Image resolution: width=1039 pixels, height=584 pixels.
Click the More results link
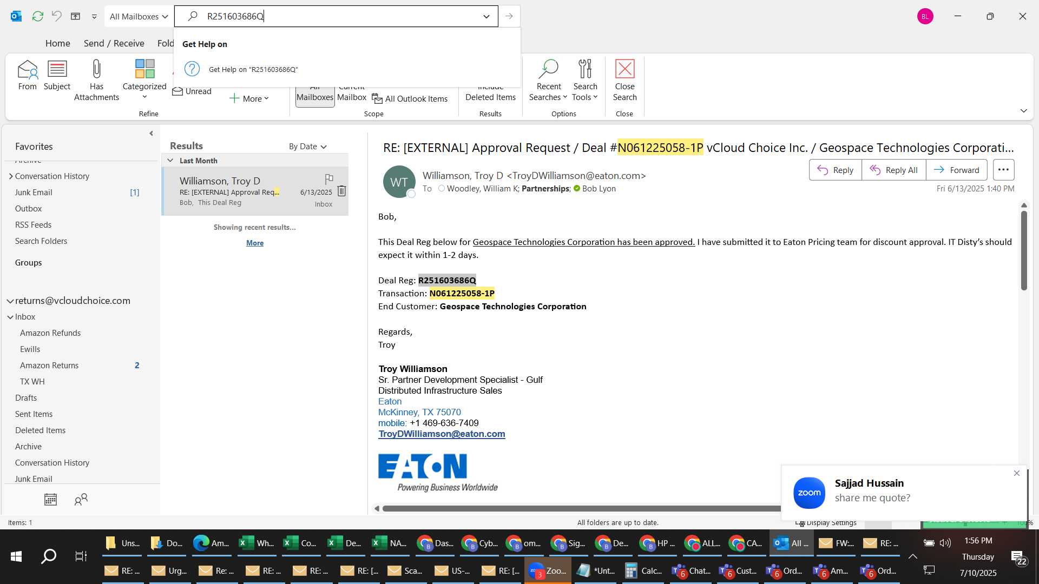pos(255,243)
